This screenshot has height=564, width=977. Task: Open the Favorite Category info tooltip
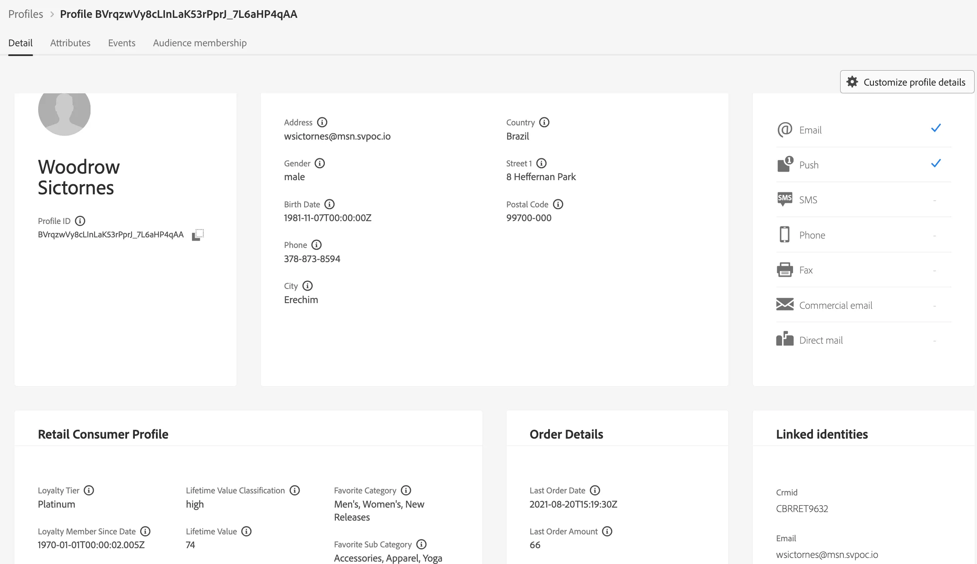point(406,490)
